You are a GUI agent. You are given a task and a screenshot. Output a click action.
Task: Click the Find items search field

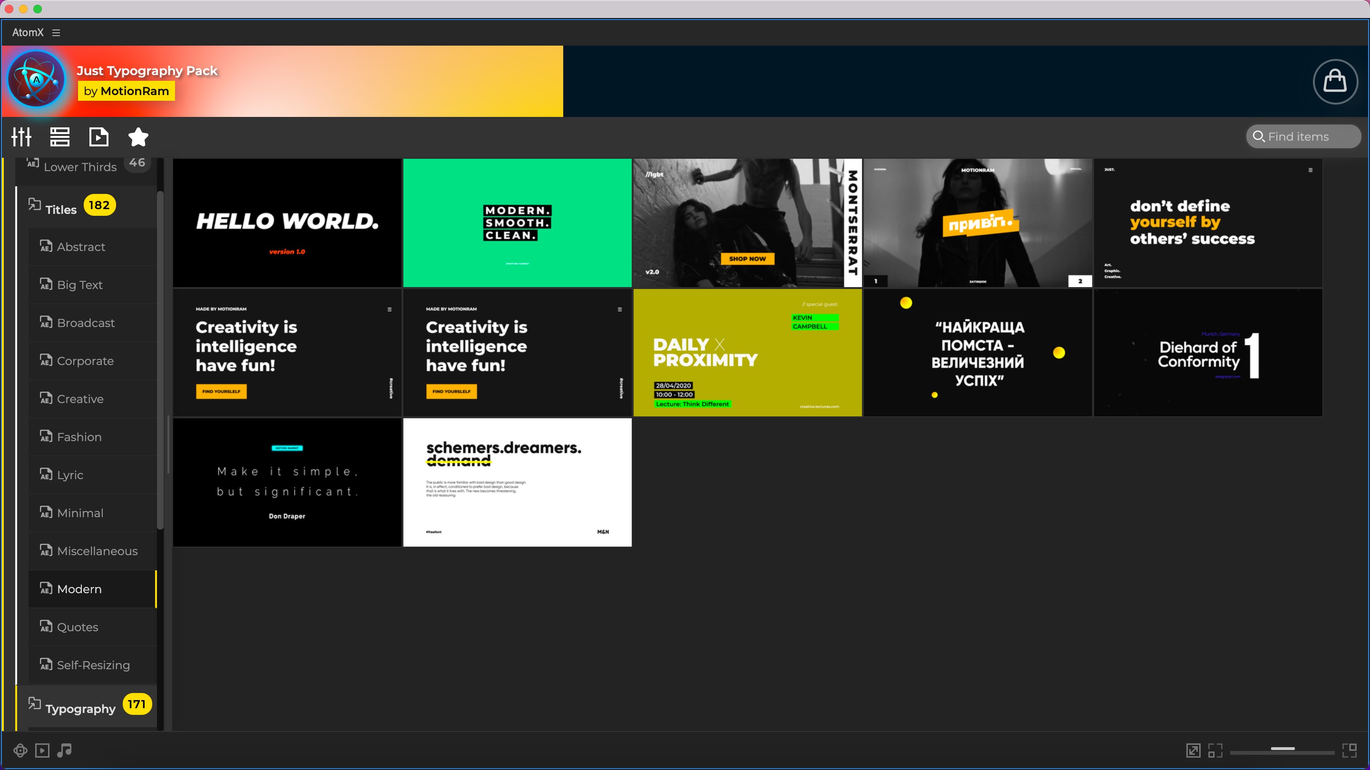point(1303,136)
